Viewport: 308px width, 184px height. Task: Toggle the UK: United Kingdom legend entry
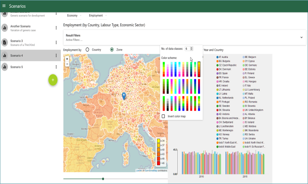click(x=253, y=110)
